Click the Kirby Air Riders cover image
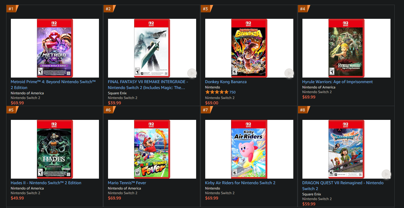Screen dimensions: 404x208 pyautogui.click(x=249, y=149)
